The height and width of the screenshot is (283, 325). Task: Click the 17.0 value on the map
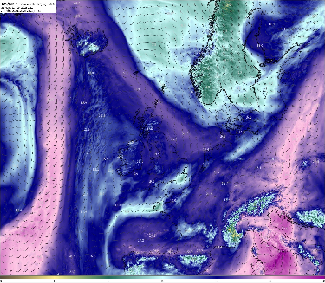118,205
